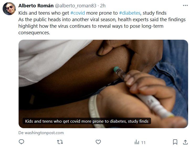Image resolution: width=192 pixels, height=148 pixels.
Task: Click the view count number 11
Action: point(143,143)
